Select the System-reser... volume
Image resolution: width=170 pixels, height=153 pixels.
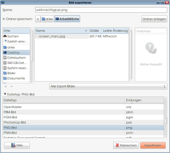click(x=16, y=68)
